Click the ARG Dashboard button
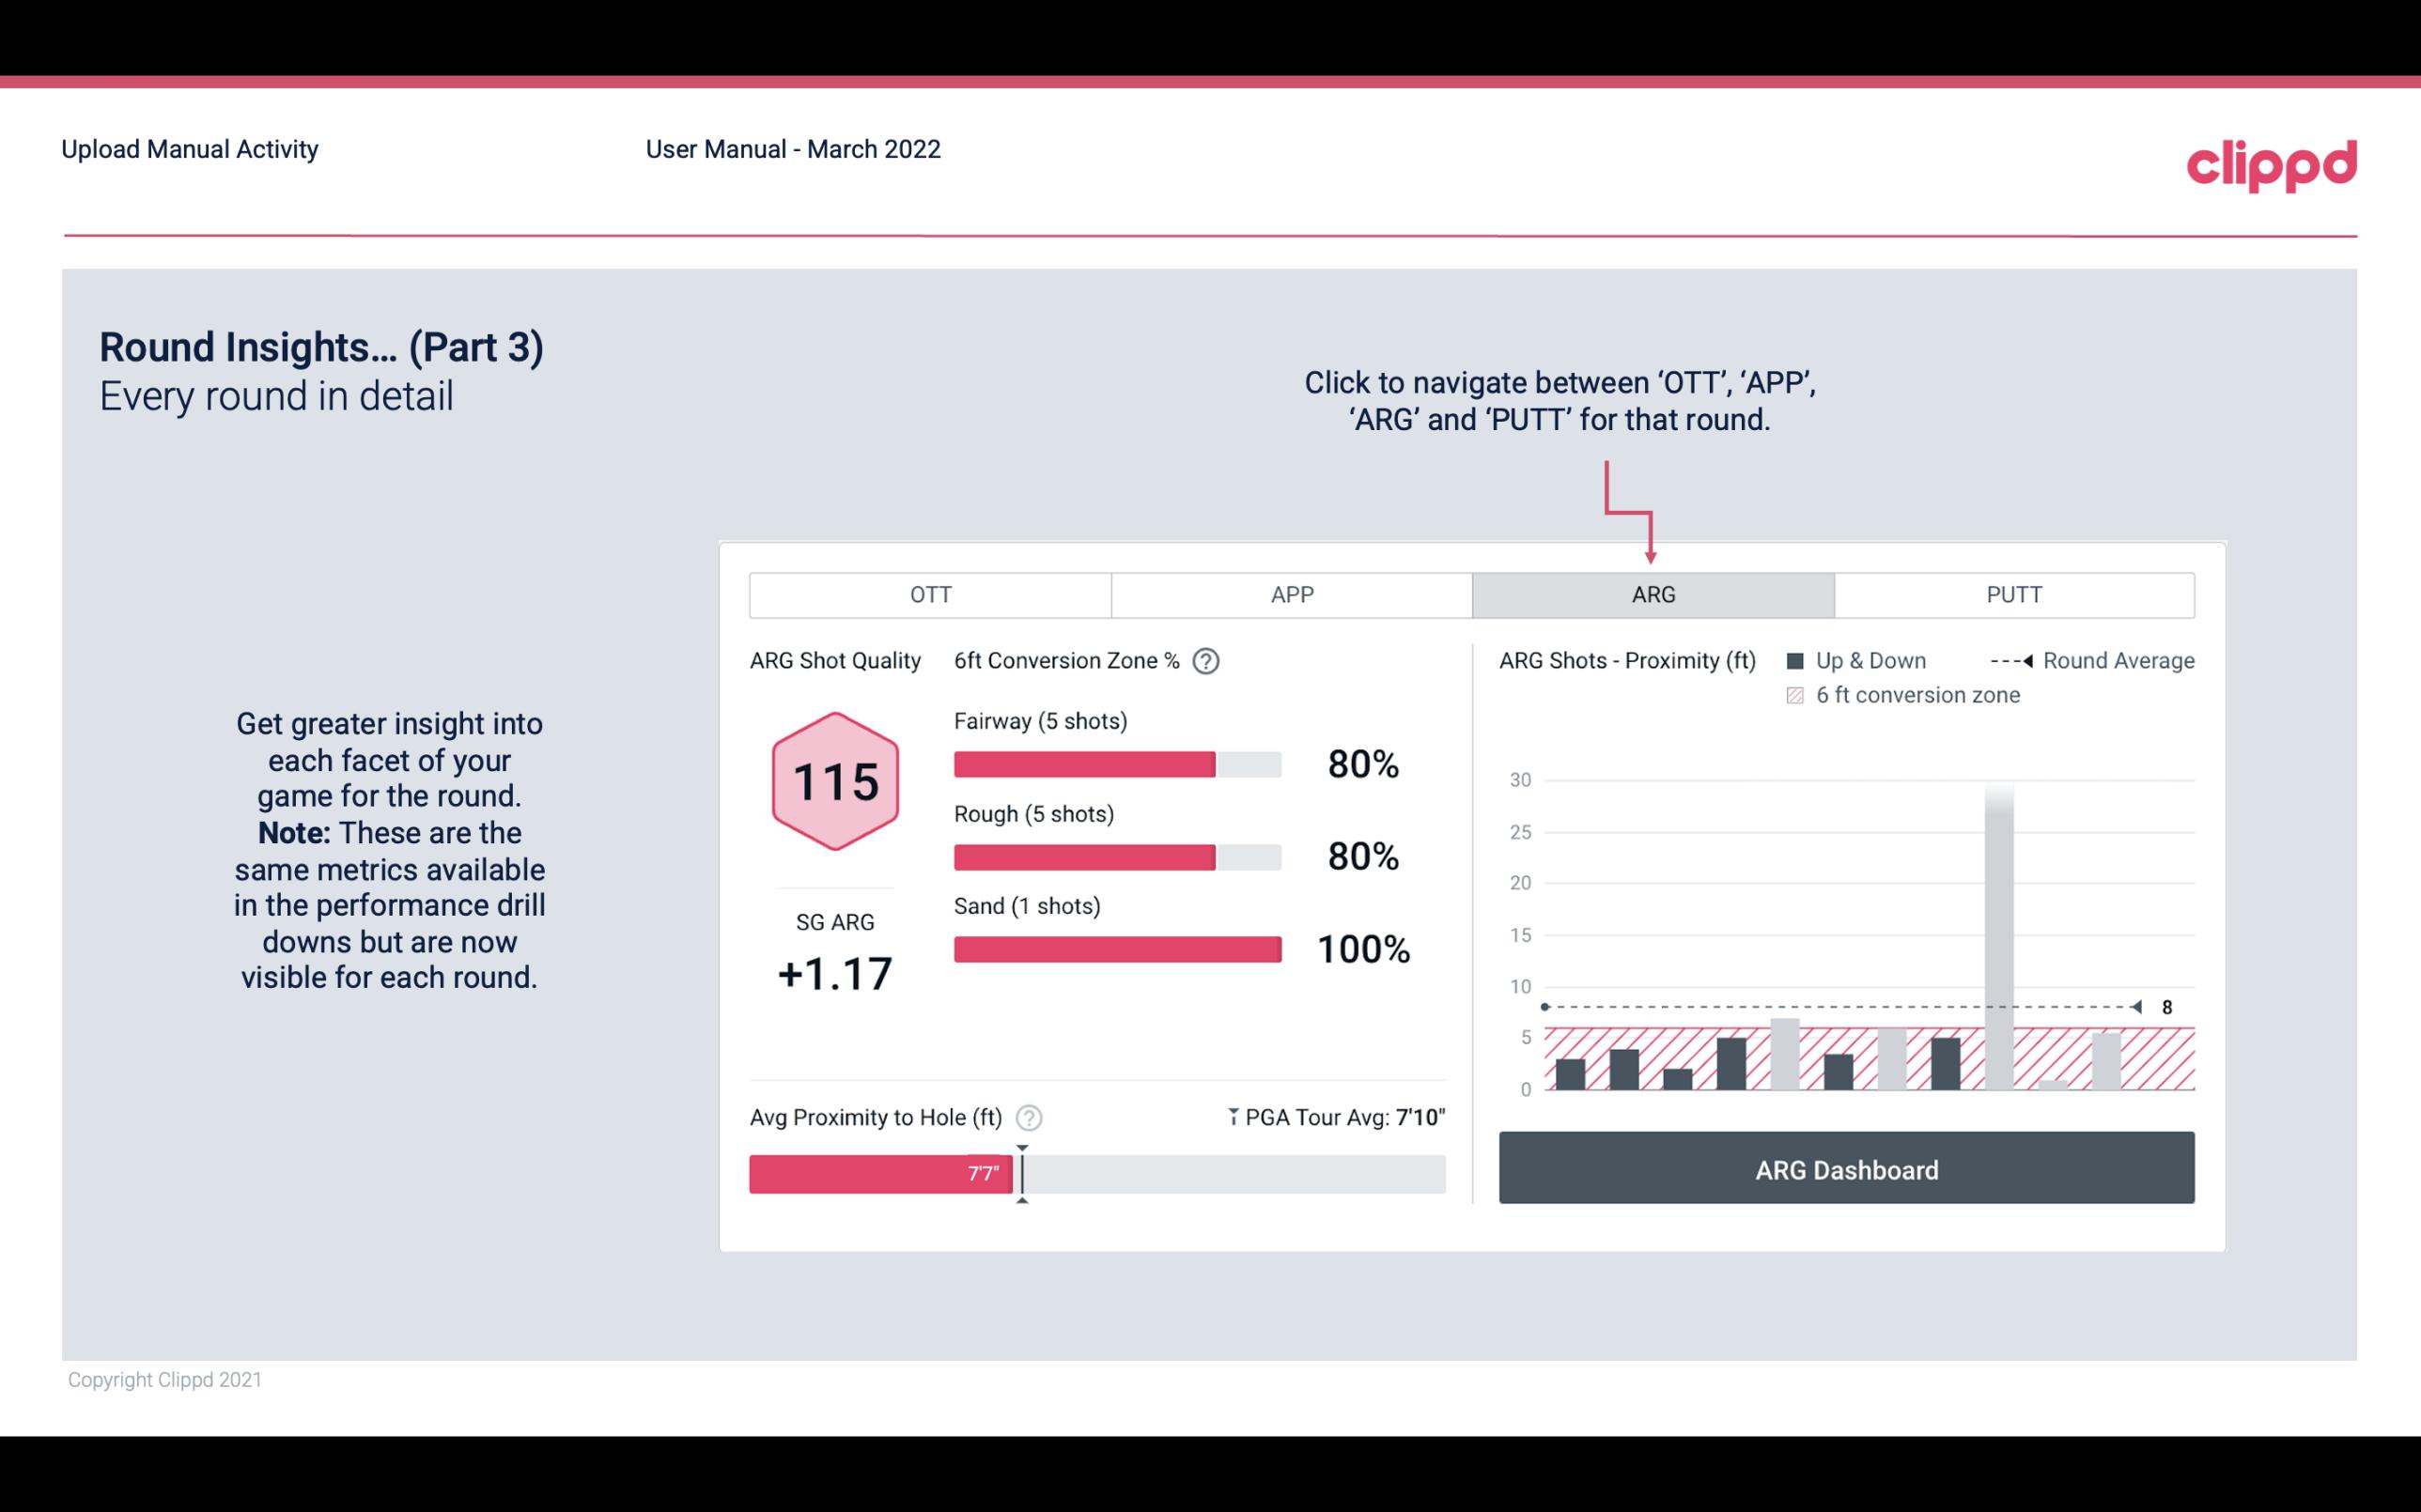This screenshot has width=2421, height=1512. click(1848, 1167)
